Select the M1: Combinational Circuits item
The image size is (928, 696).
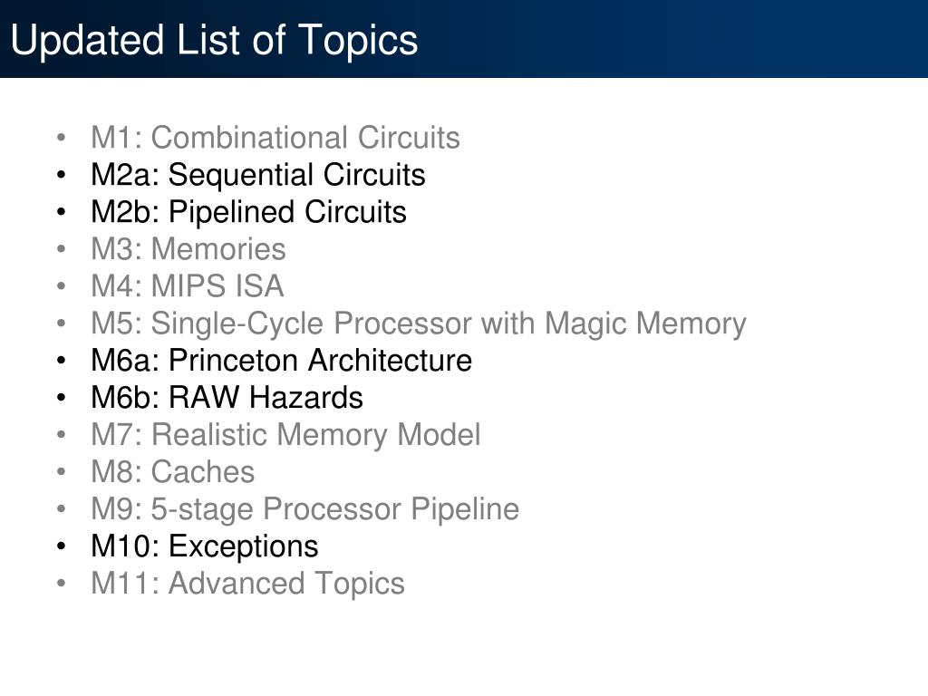coord(275,138)
